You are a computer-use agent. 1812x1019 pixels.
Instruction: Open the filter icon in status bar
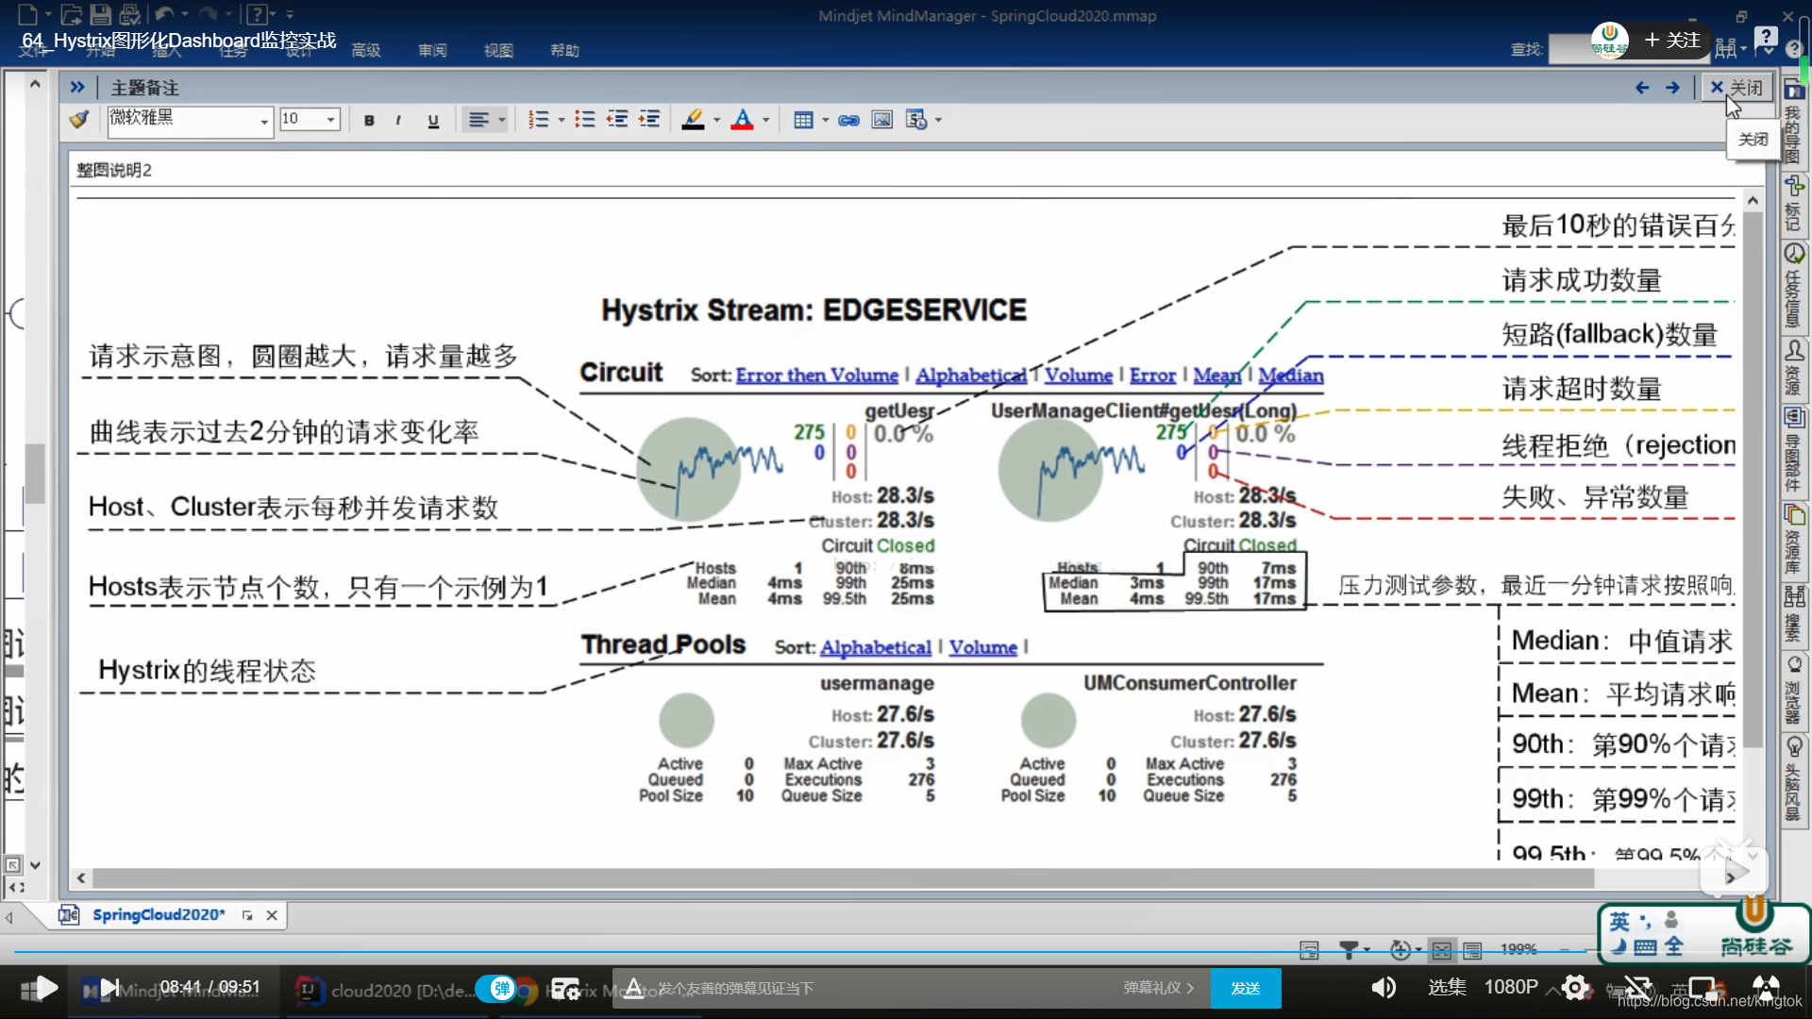[1349, 949]
